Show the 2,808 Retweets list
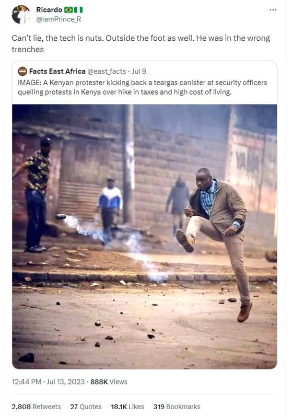Screen dimensions: 292x418 tap(36, 407)
